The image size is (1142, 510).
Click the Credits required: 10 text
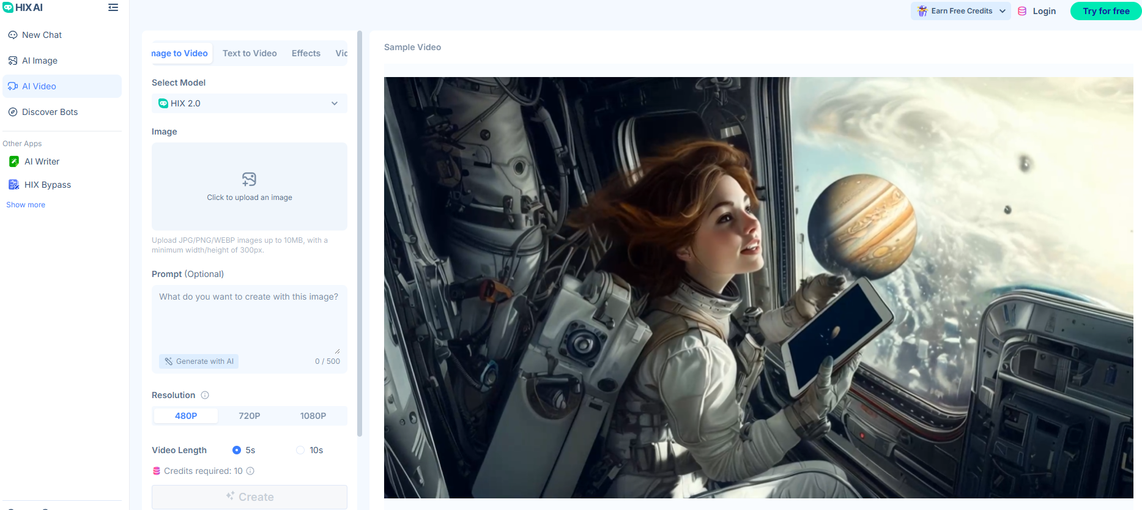(203, 471)
